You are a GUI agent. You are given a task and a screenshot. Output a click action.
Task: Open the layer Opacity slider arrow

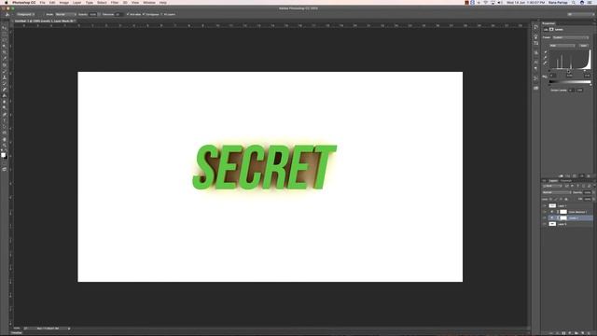click(594, 192)
